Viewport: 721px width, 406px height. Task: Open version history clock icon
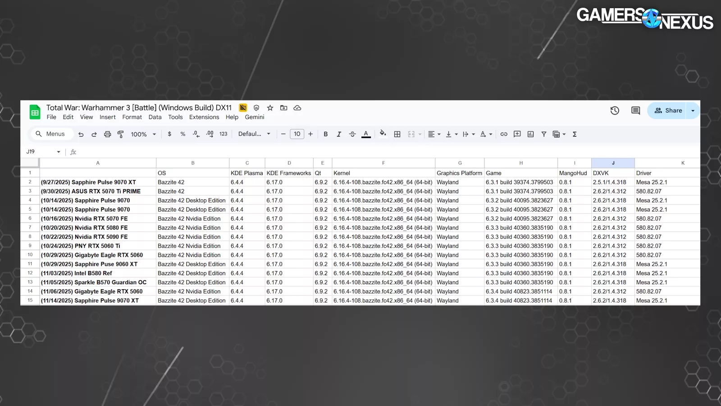pos(615,111)
